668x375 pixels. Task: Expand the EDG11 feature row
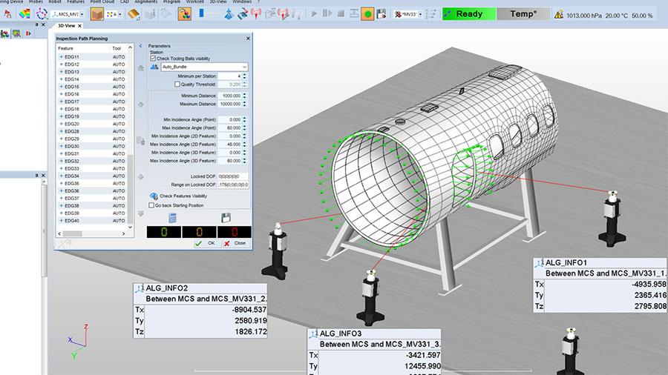click(x=61, y=57)
